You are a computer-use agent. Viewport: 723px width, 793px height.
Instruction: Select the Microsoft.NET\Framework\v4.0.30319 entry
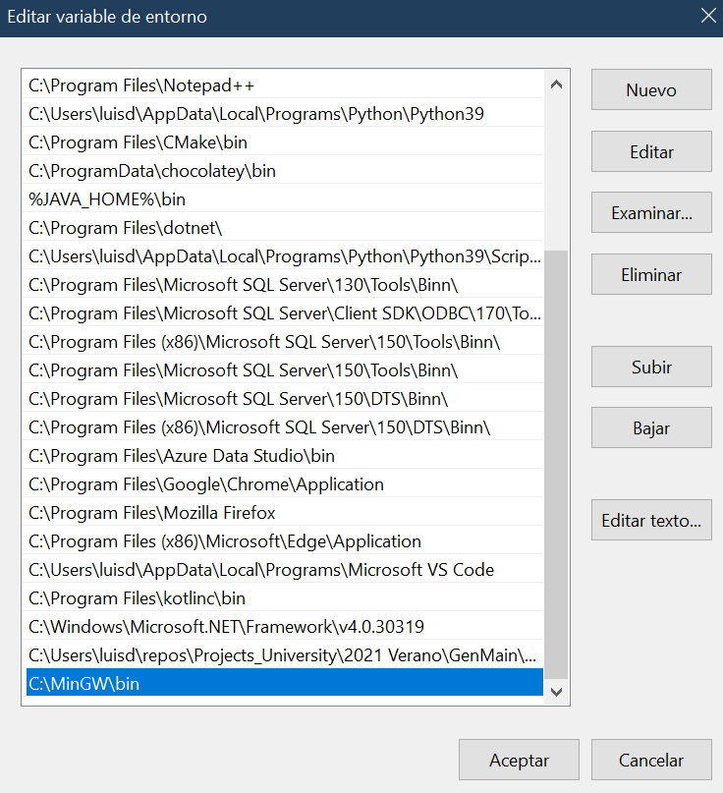[285, 627]
